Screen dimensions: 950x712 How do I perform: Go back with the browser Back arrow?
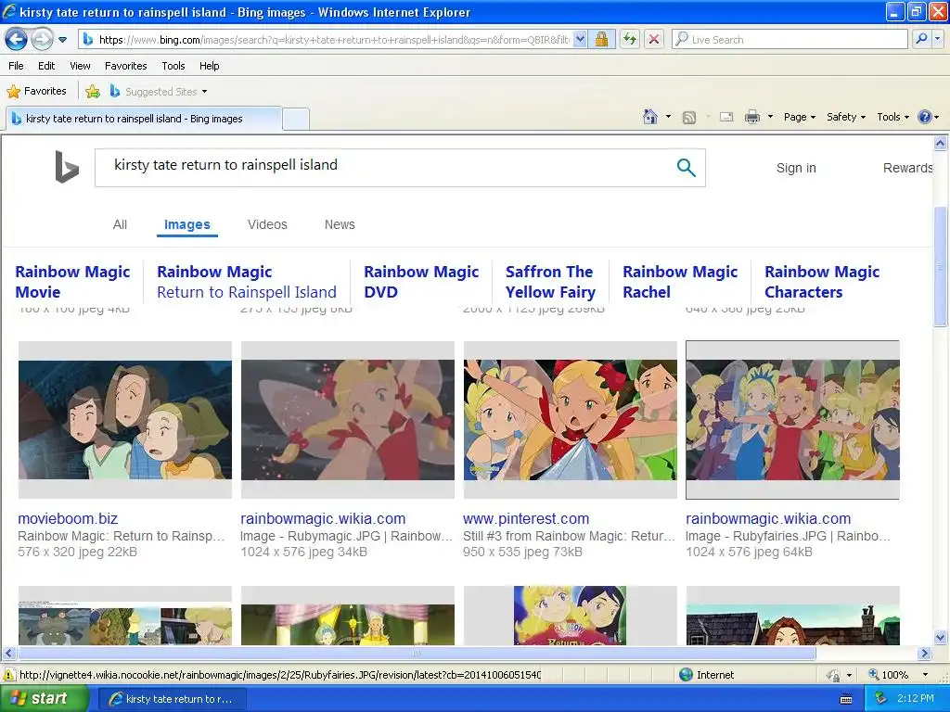16,40
